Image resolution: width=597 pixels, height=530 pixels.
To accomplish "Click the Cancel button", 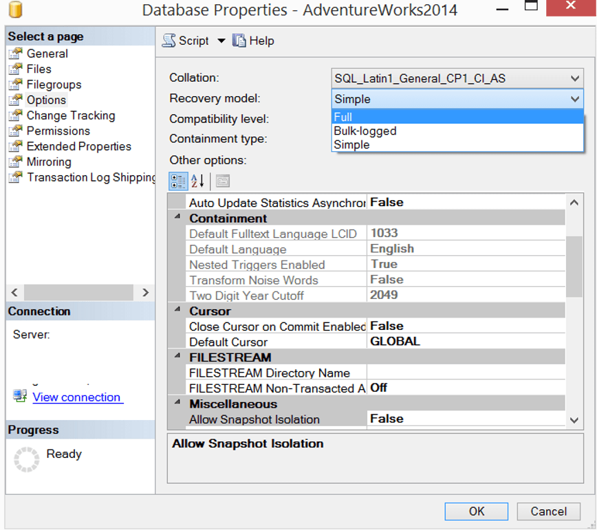I will tap(549, 511).
